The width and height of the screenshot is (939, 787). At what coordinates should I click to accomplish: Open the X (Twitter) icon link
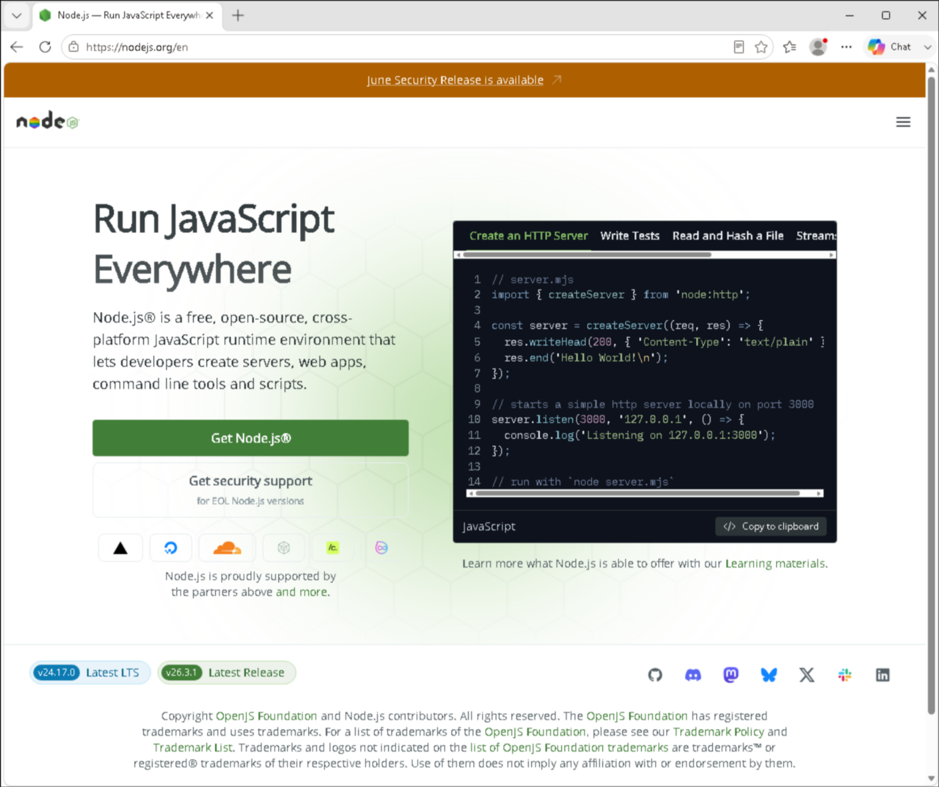point(807,675)
